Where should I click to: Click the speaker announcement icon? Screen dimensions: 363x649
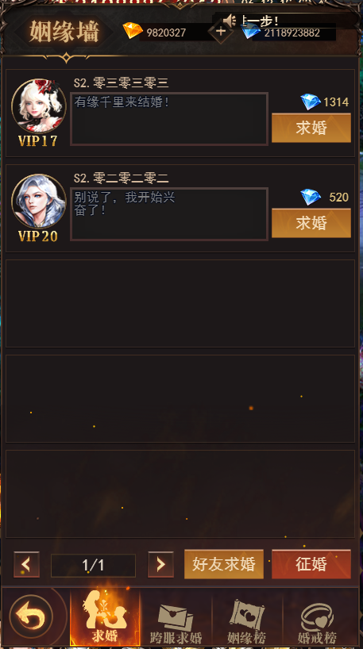229,21
